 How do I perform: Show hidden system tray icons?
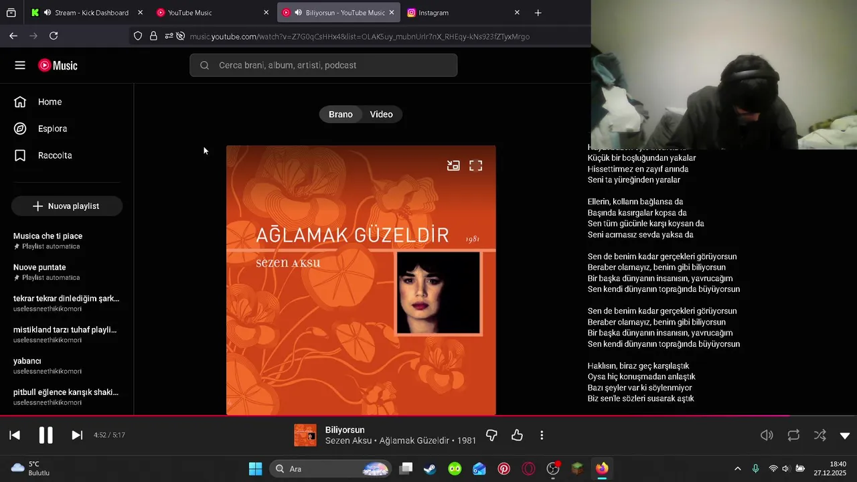(x=738, y=469)
